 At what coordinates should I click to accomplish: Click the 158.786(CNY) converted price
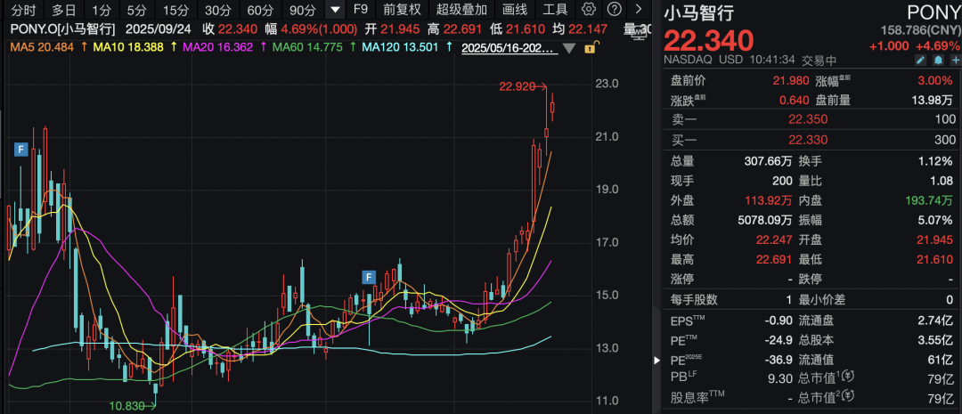919,30
